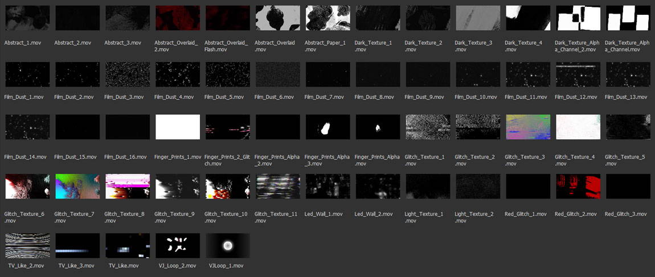
Task: Click the Film_Dust_16.mov file name
Action: tap(125, 158)
